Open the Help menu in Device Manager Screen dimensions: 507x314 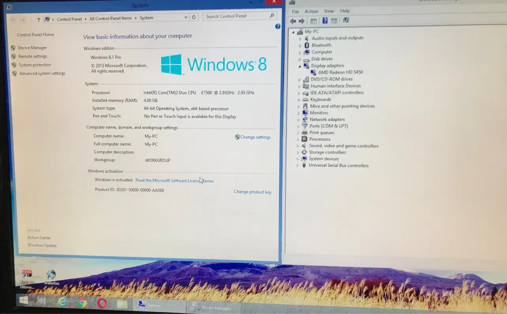click(x=345, y=11)
